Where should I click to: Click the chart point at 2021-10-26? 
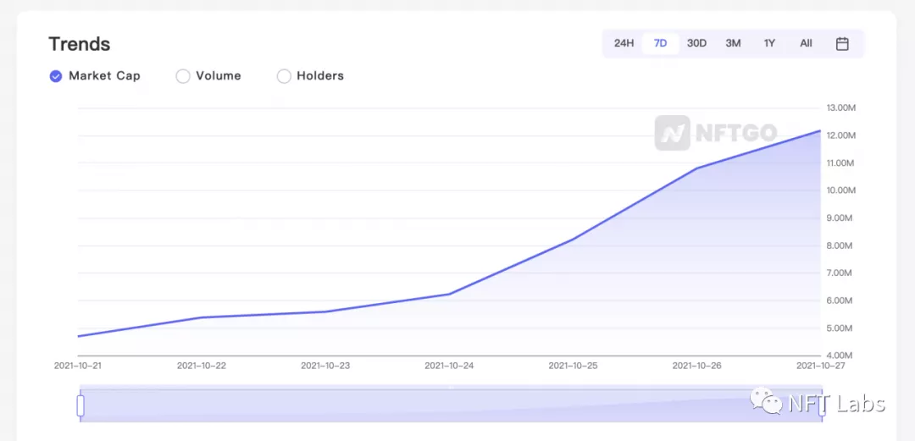[697, 168]
